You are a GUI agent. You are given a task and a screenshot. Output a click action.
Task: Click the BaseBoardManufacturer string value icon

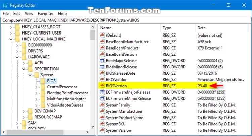click(x=102, y=42)
